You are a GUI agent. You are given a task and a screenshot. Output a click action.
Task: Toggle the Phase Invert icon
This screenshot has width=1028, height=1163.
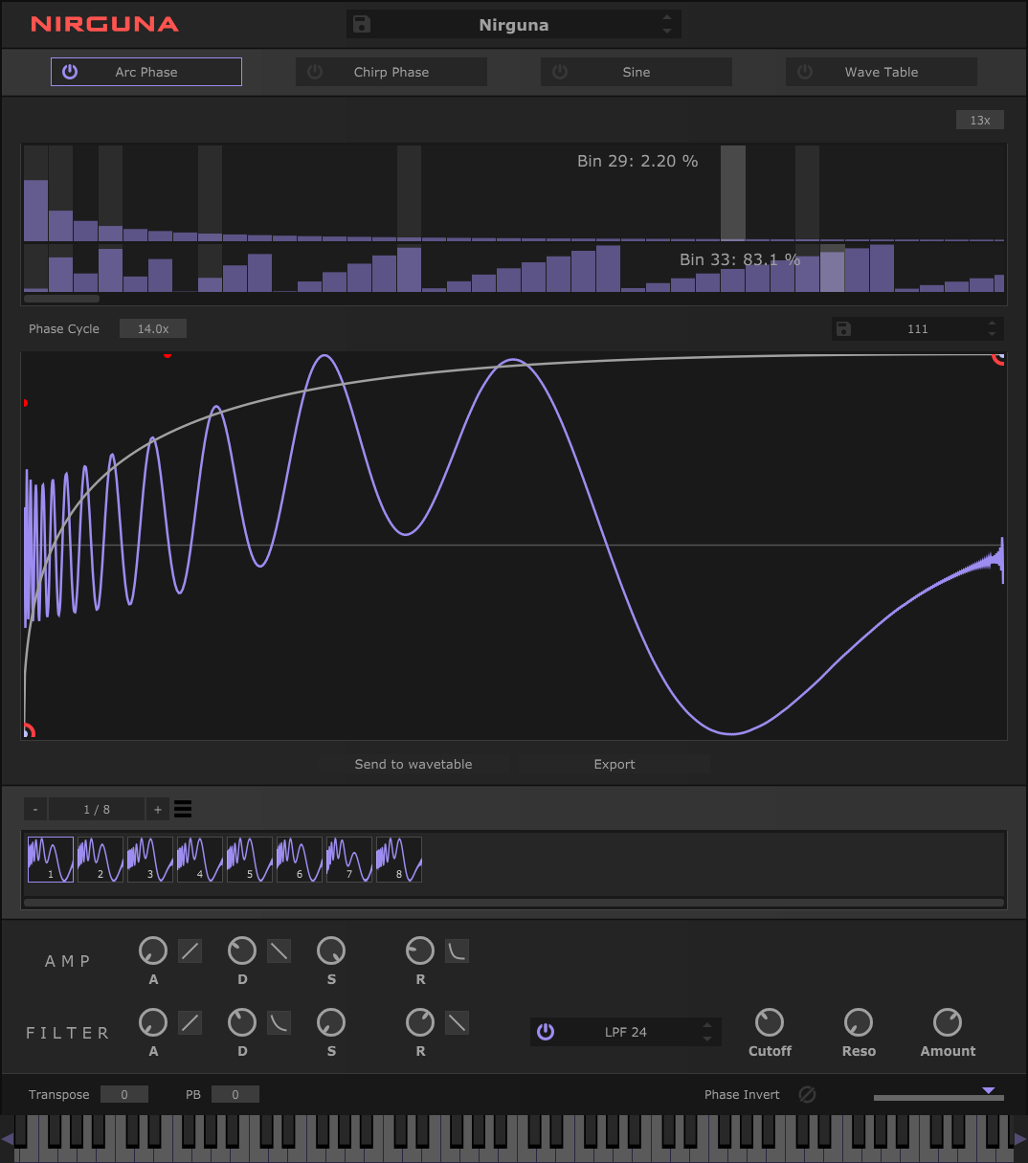(807, 1094)
